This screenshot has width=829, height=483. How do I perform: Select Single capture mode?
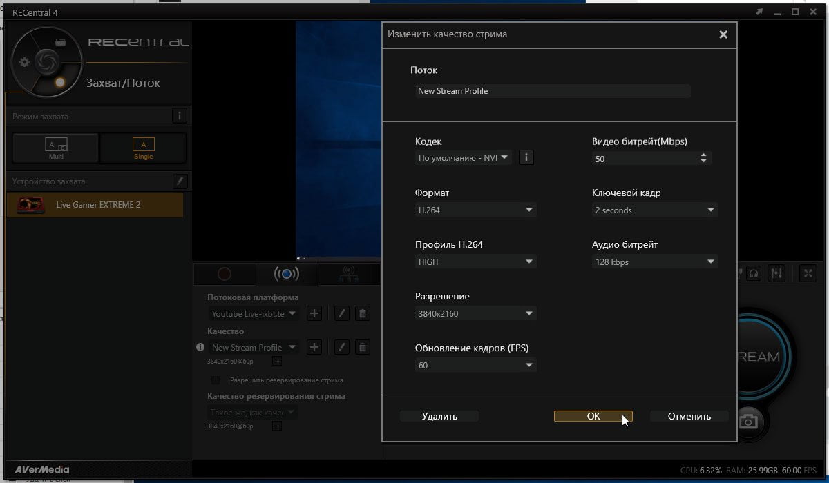click(x=143, y=148)
